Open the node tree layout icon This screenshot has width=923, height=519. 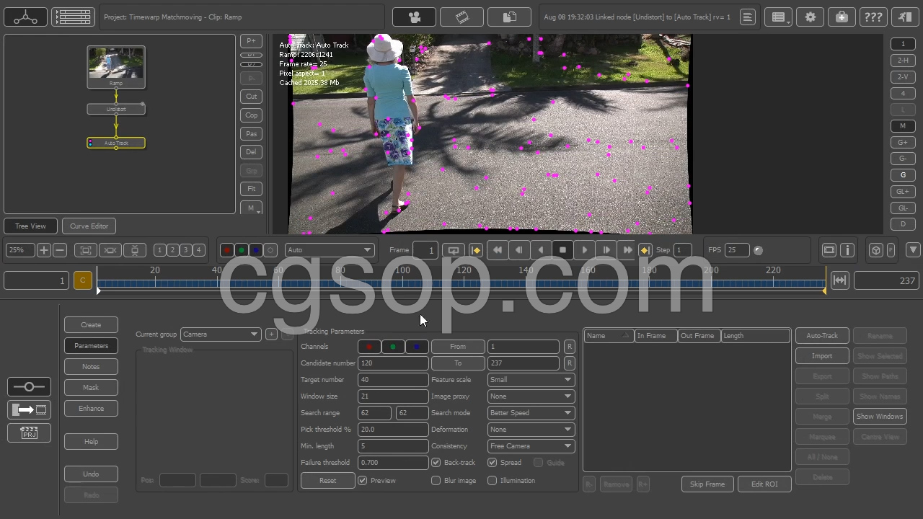pyautogui.click(x=25, y=17)
